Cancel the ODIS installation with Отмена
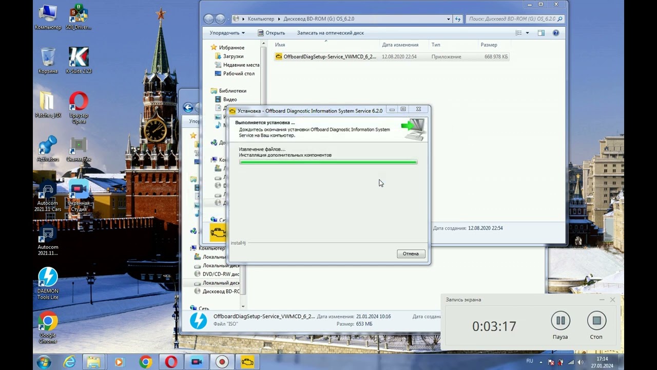Viewport: 657px width, 370px height. click(x=411, y=254)
